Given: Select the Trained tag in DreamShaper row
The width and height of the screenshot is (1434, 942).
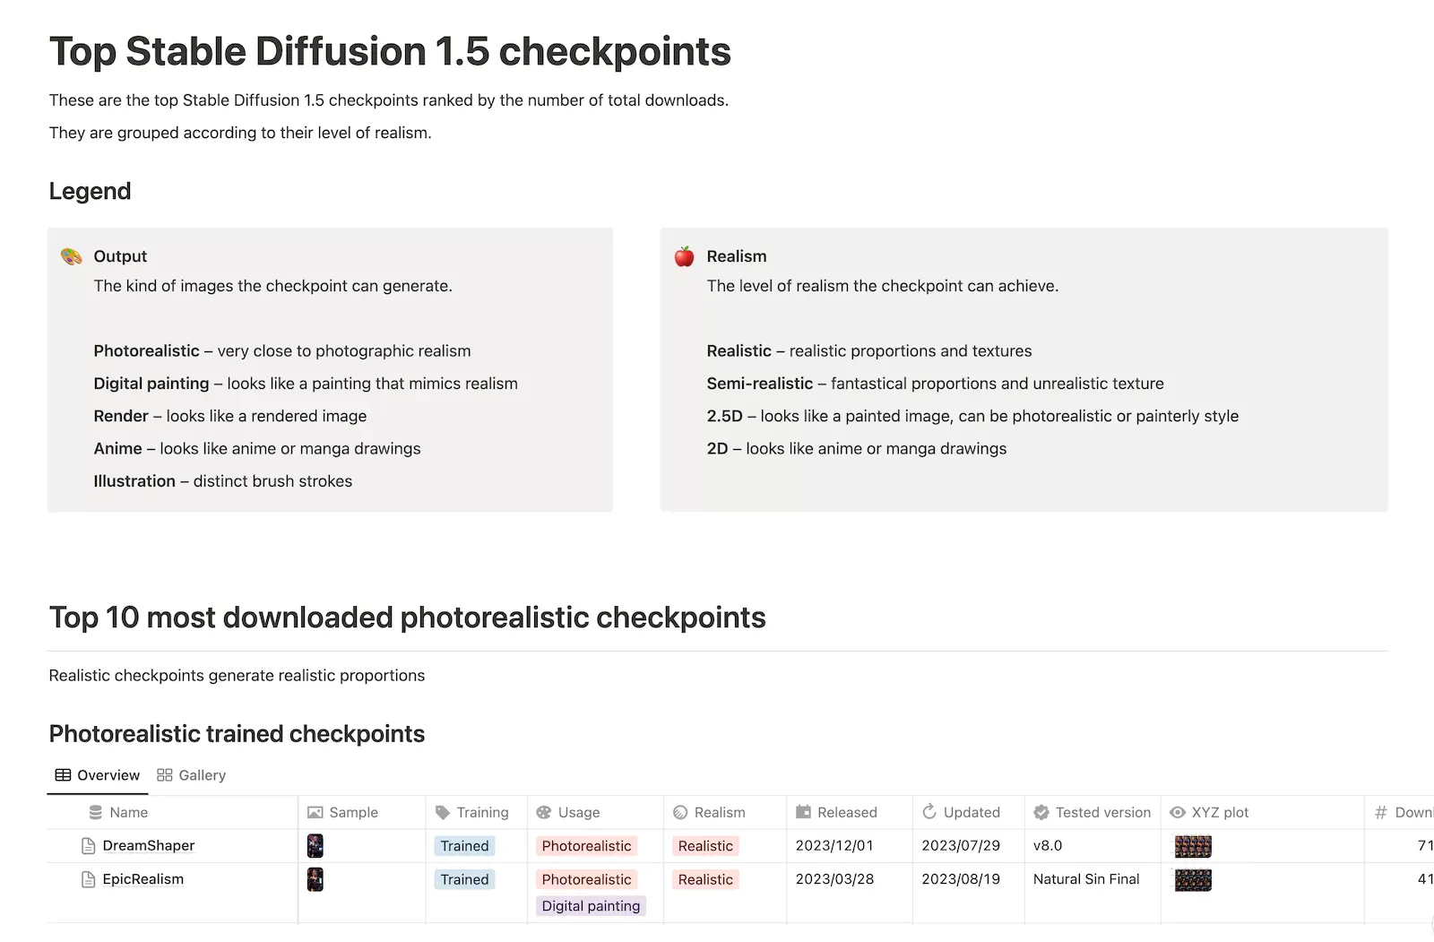Looking at the screenshot, I should (463, 845).
